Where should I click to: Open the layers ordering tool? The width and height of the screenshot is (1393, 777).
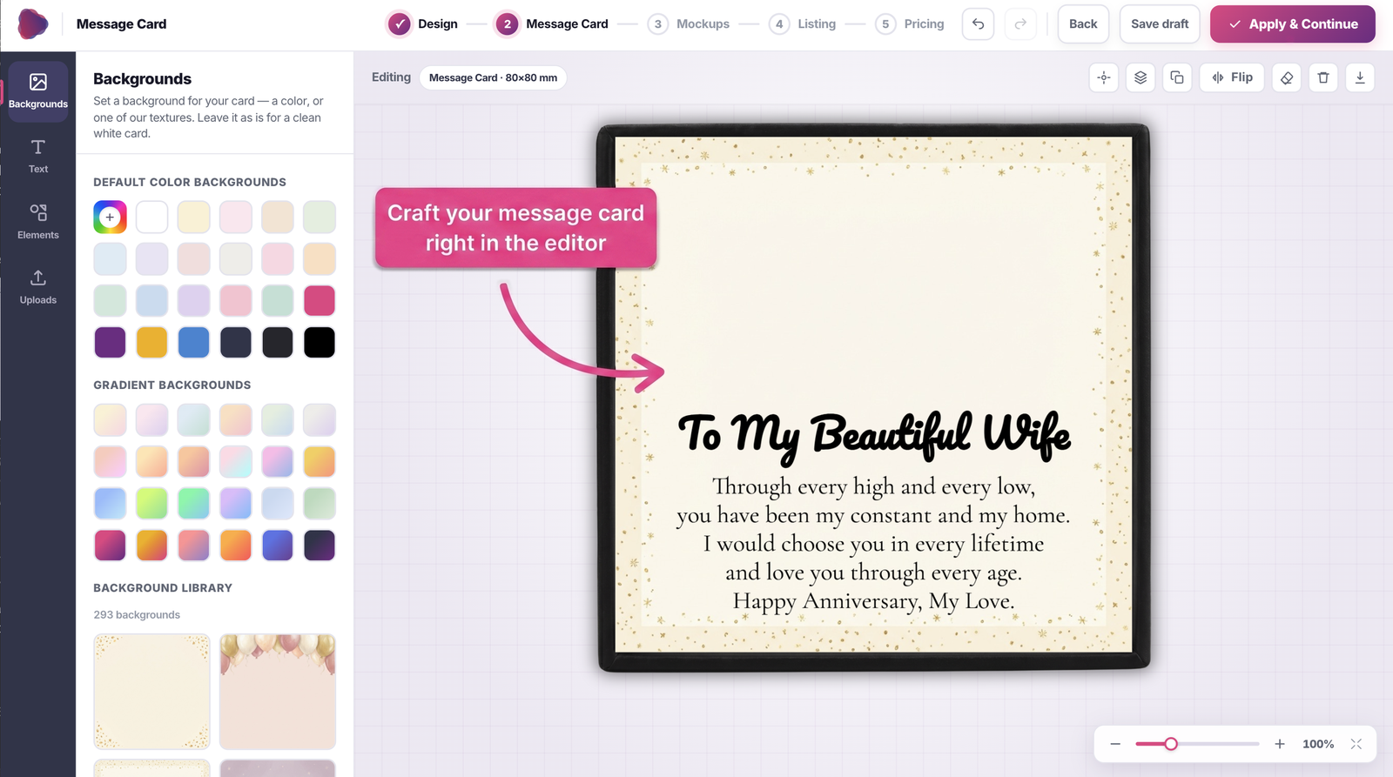tap(1141, 77)
